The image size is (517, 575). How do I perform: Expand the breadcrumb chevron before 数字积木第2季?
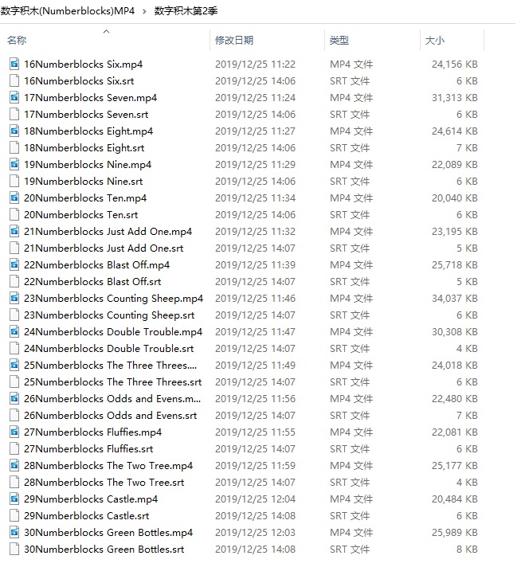[x=144, y=10]
